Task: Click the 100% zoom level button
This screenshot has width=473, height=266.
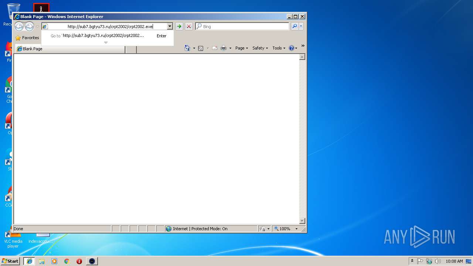Action: coord(282,229)
